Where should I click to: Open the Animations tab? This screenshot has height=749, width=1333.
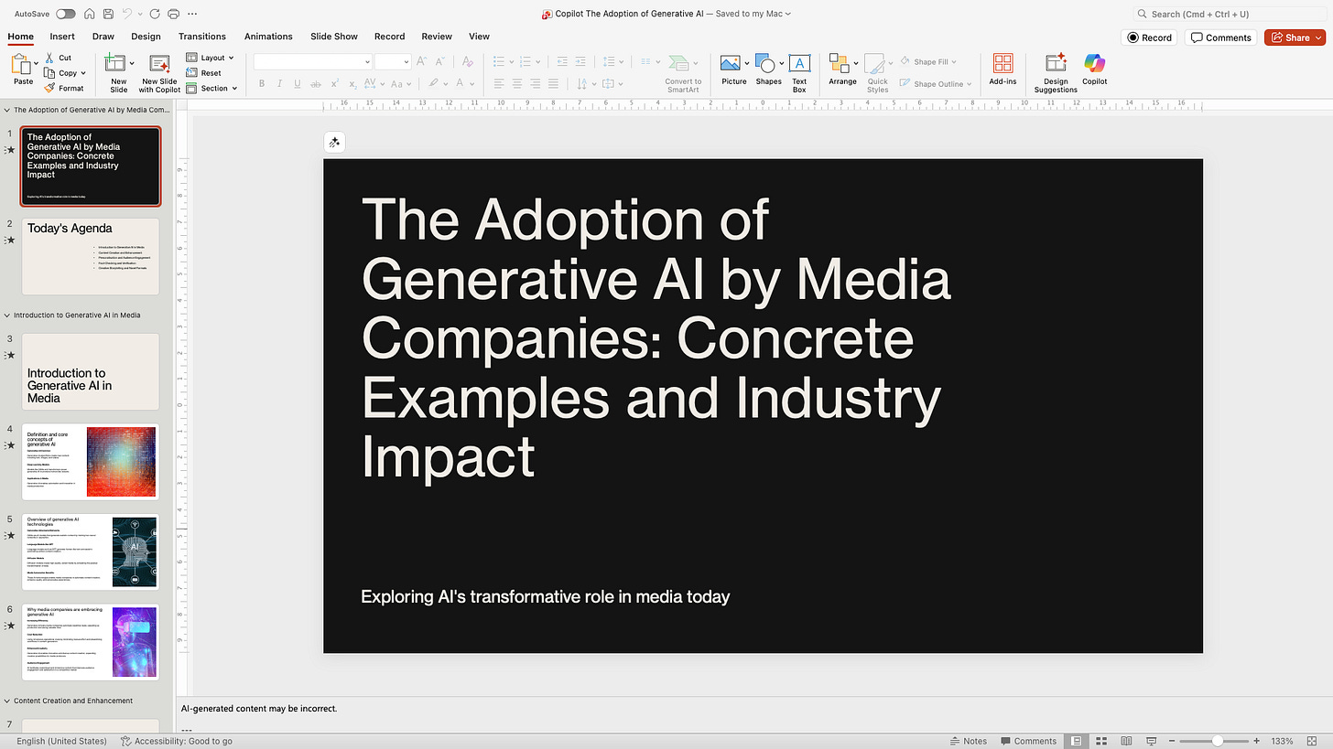[268, 37]
